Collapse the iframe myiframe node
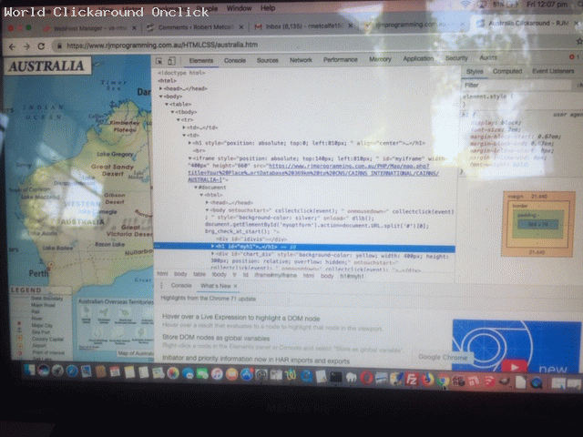Image resolution: width=583 pixels, height=437 pixels. pyautogui.click(x=190, y=158)
